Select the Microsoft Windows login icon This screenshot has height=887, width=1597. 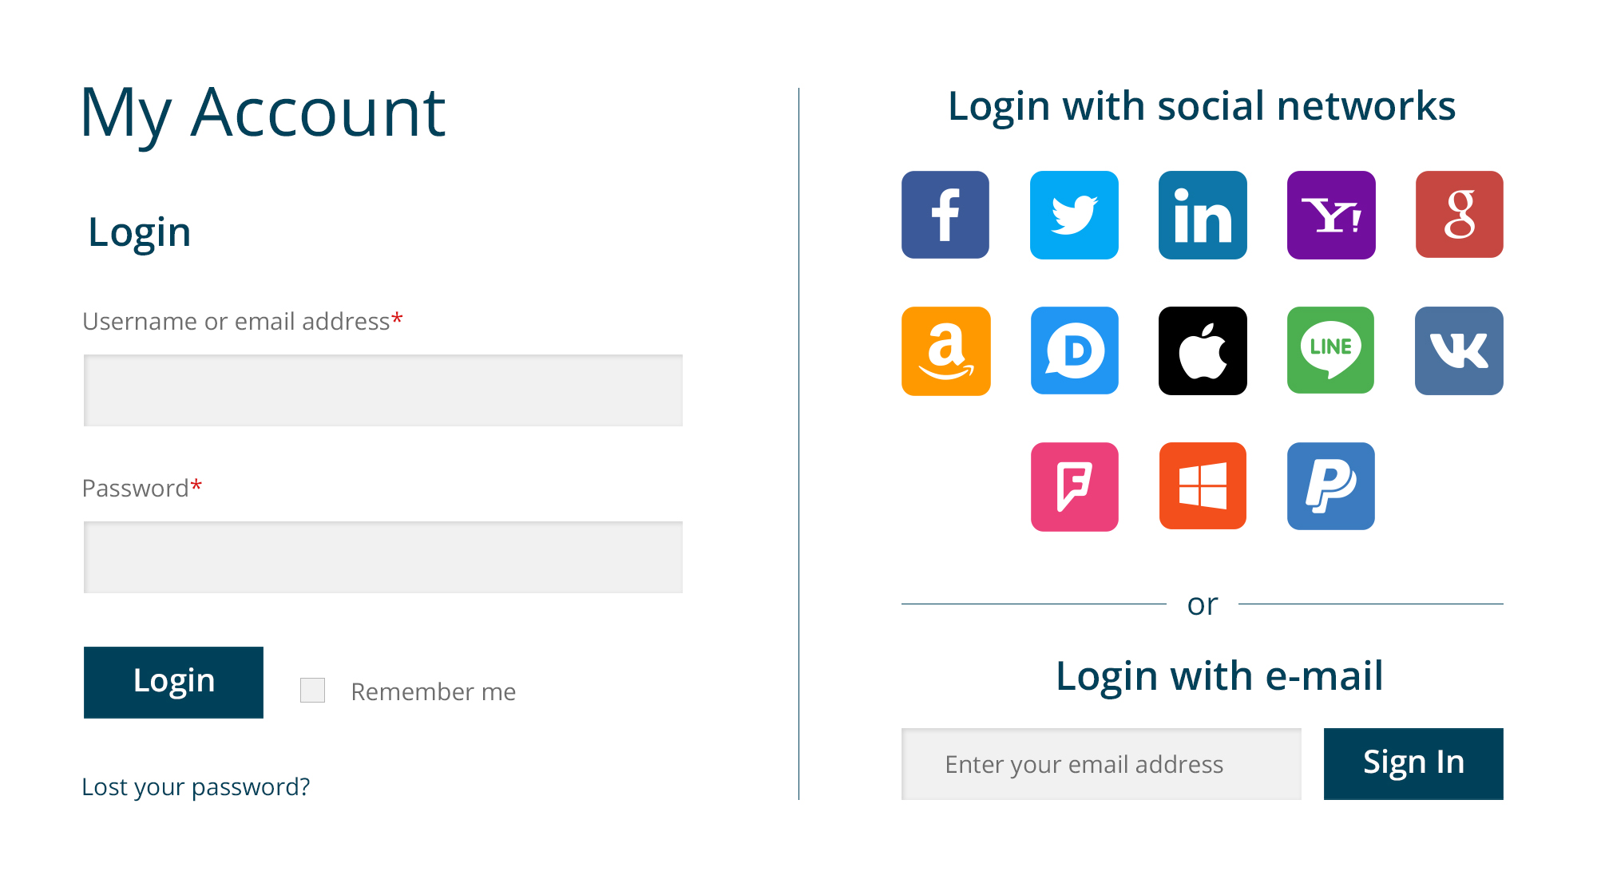(1202, 488)
